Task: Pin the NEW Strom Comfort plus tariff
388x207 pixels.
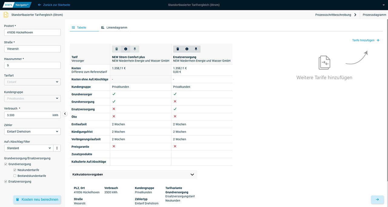Action: tap(135, 49)
